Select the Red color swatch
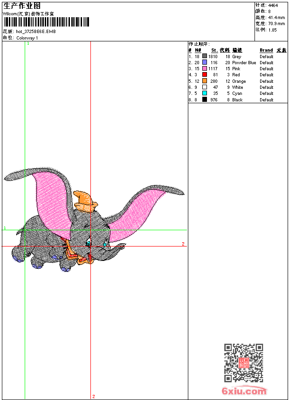The height and width of the screenshot is (400, 289). [205, 74]
